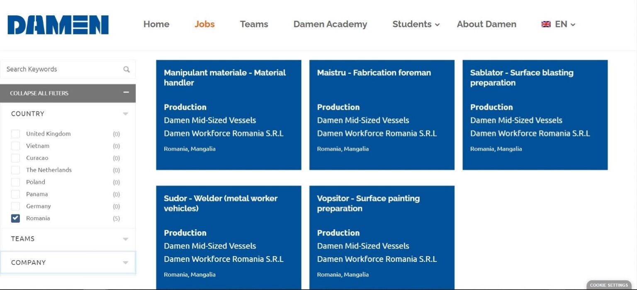The height and width of the screenshot is (290, 637).
Task: Click the search magnifier icon
Action: click(126, 70)
